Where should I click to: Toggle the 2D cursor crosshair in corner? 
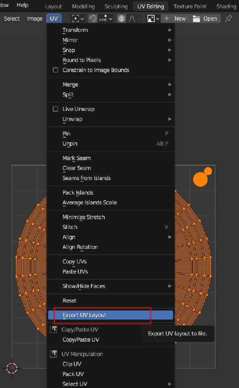click(x=12, y=368)
